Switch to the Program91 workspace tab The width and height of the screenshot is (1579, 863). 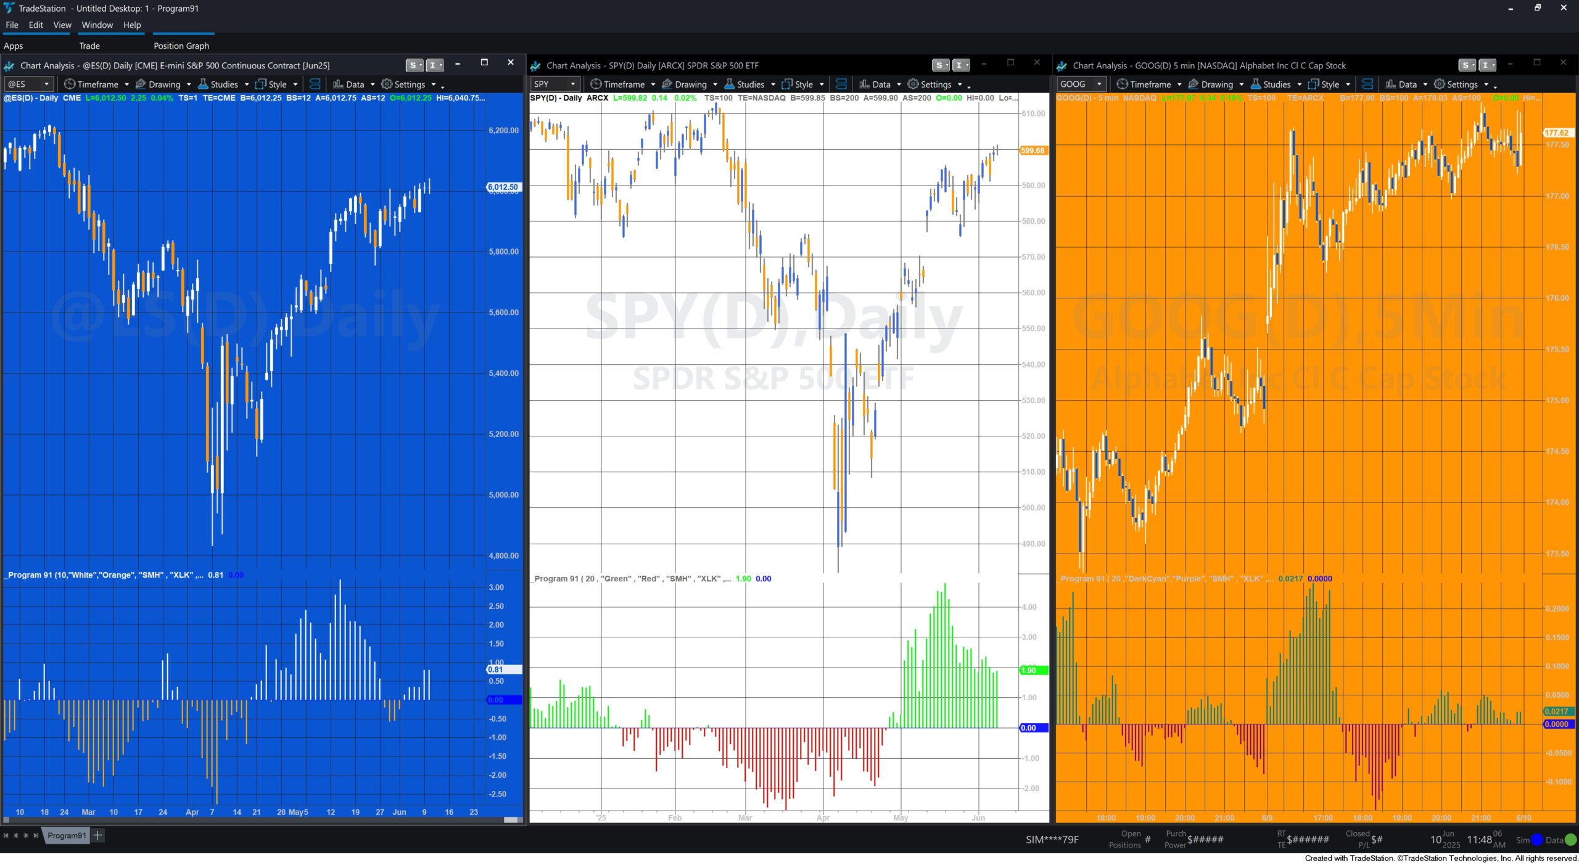[67, 835]
